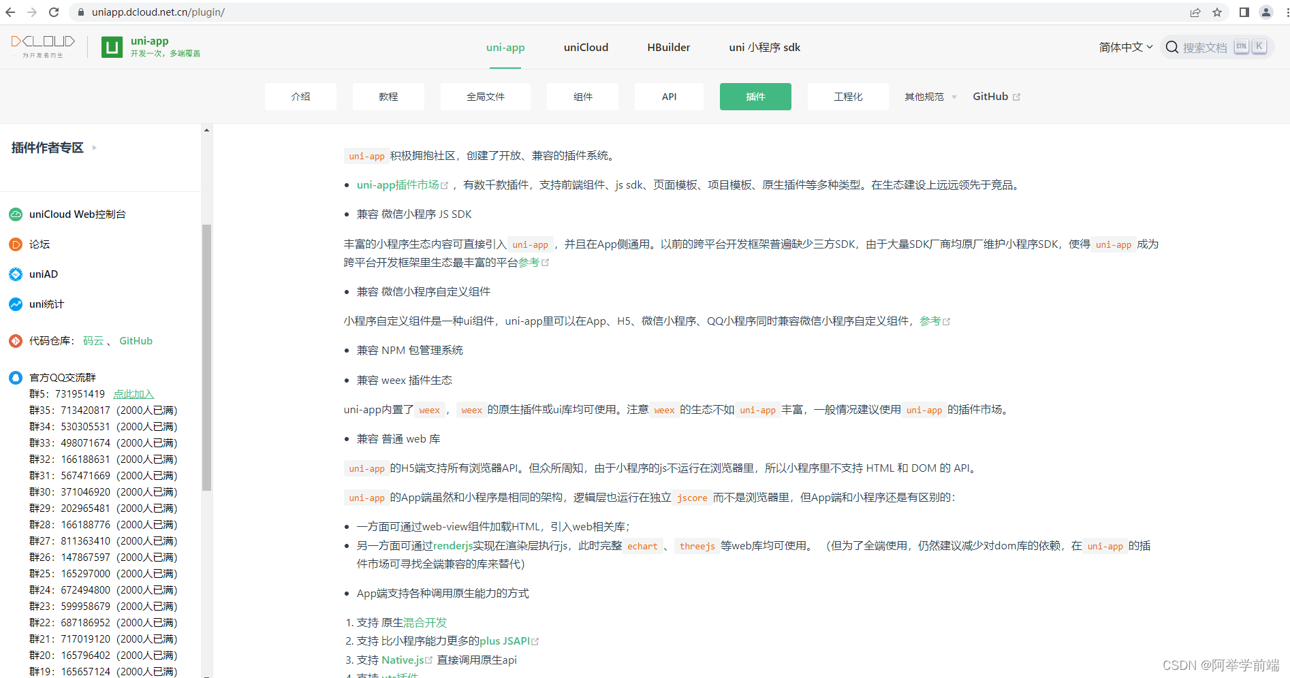
Task: Open the renderjs link
Action: 453,546
